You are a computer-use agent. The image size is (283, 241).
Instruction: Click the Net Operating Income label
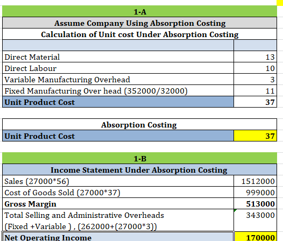[x=118, y=237]
